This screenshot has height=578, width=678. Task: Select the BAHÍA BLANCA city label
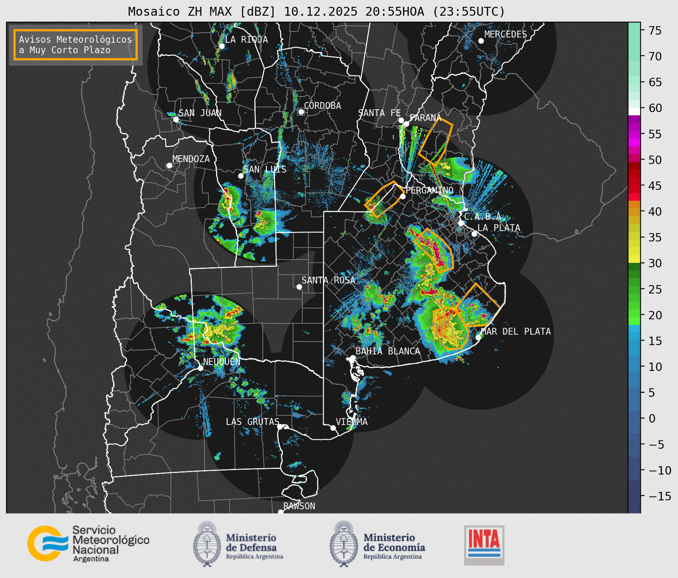point(388,351)
